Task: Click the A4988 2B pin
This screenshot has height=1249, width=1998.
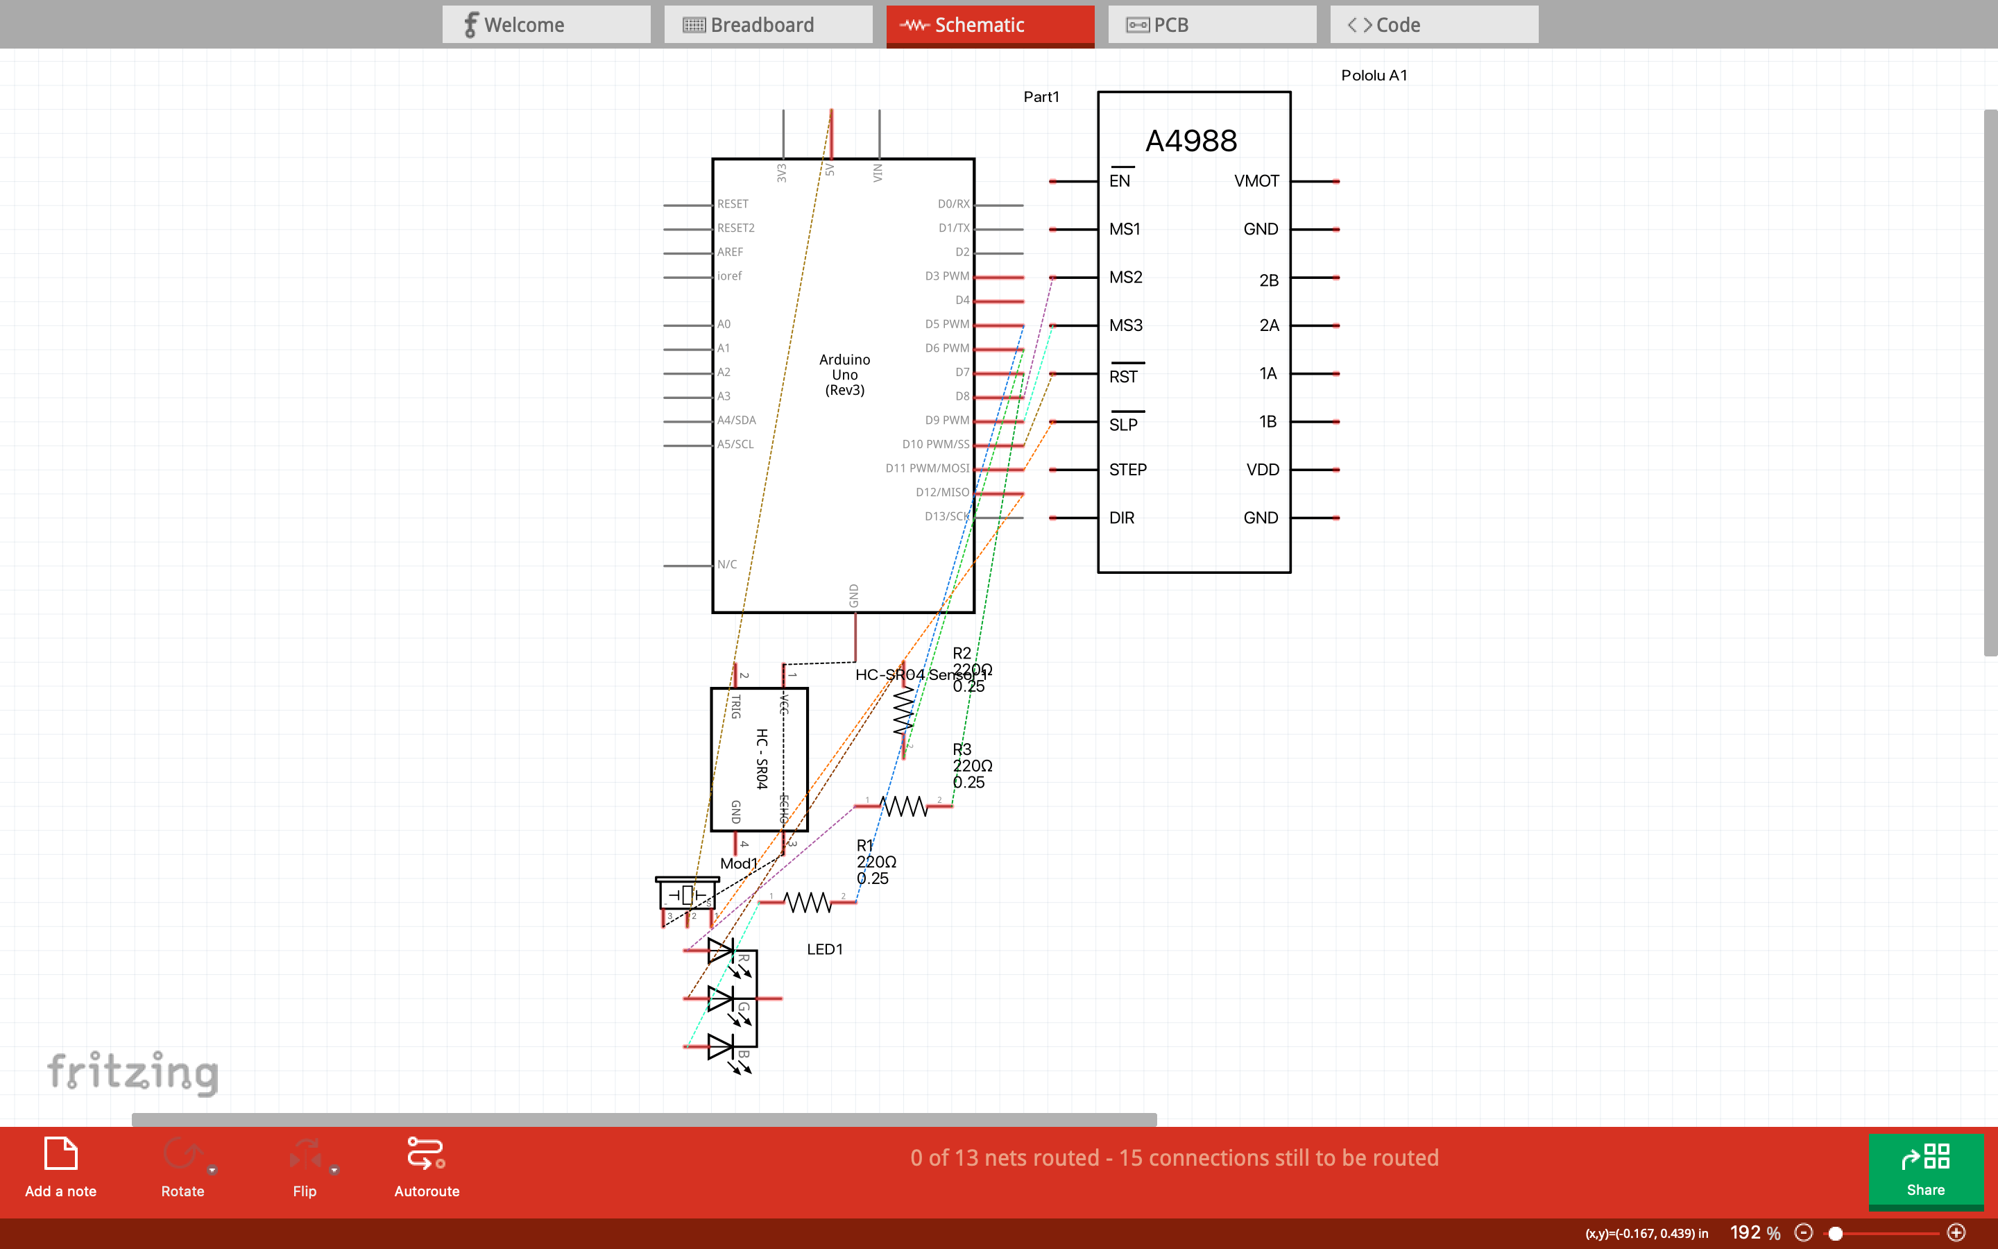Action: (1315, 278)
